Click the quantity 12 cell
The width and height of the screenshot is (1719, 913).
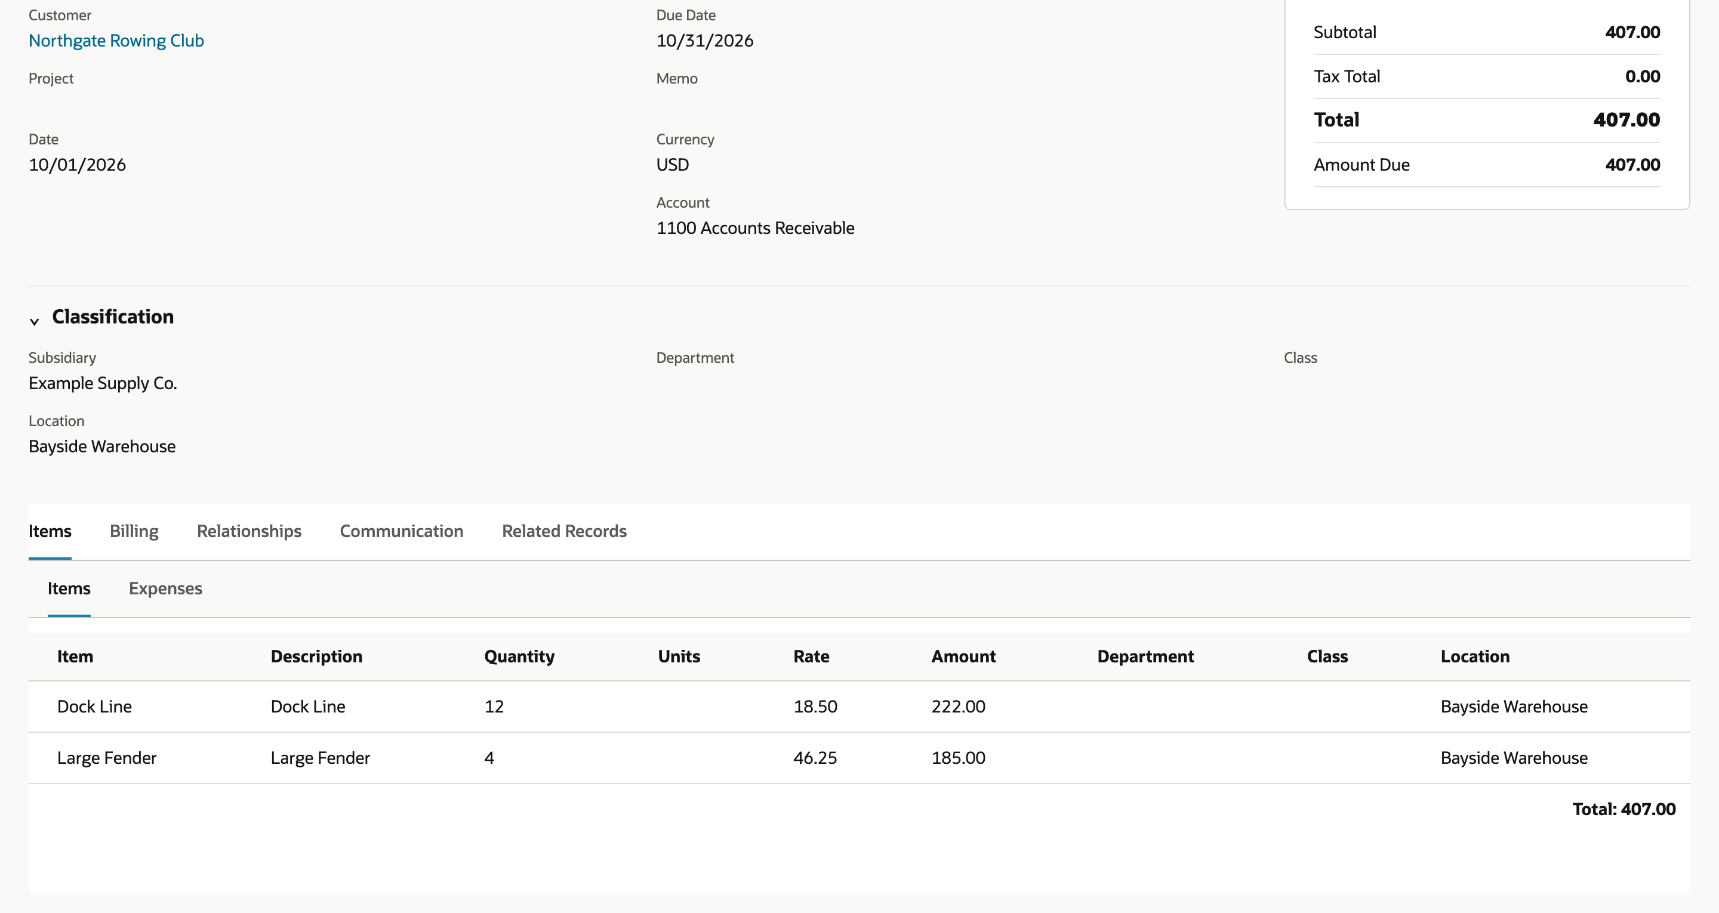[494, 707]
